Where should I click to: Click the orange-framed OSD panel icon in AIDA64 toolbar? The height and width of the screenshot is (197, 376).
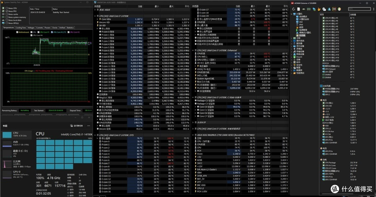(x=334, y=9)
